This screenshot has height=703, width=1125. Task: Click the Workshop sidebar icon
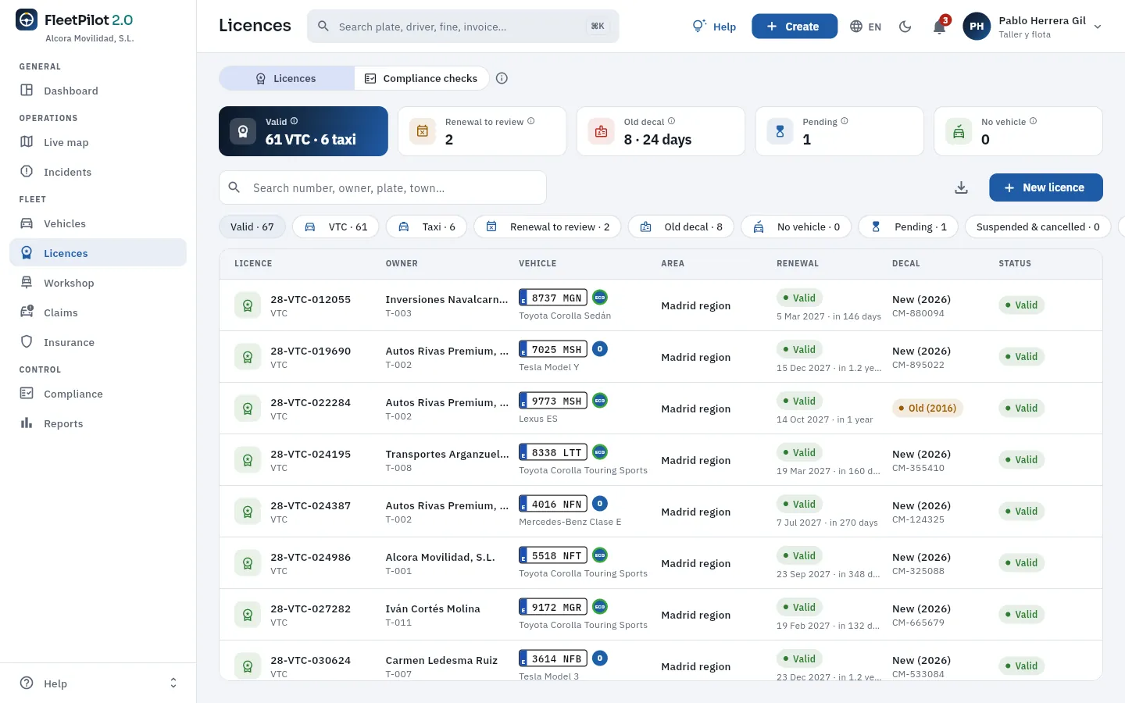click(x=27, y=283)
